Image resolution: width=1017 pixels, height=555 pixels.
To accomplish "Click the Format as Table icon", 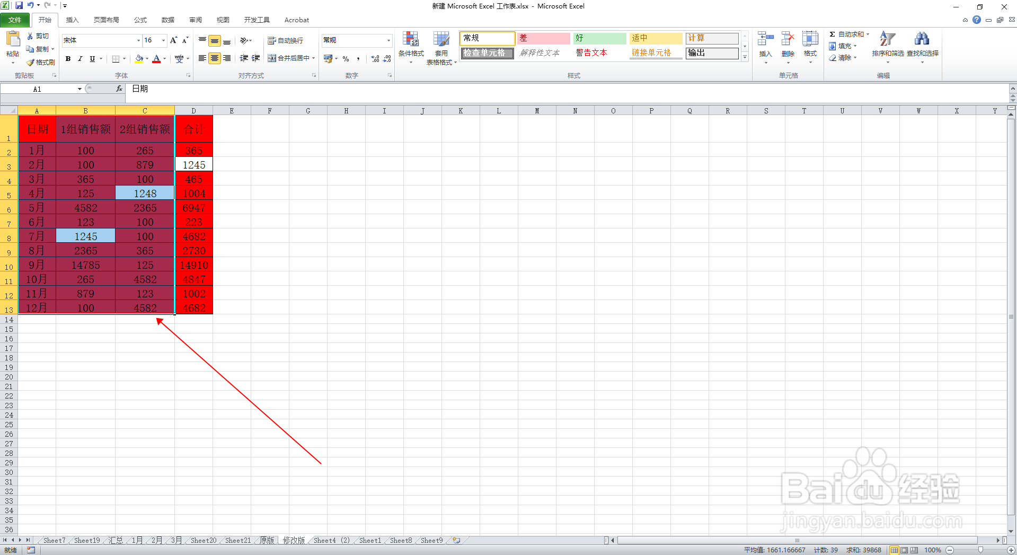I will [x=441, y=39].
